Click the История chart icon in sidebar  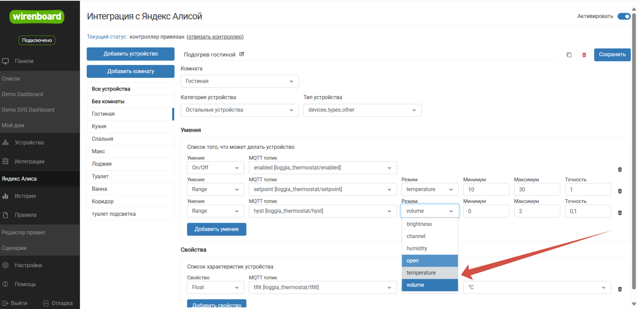coord(5,196)
